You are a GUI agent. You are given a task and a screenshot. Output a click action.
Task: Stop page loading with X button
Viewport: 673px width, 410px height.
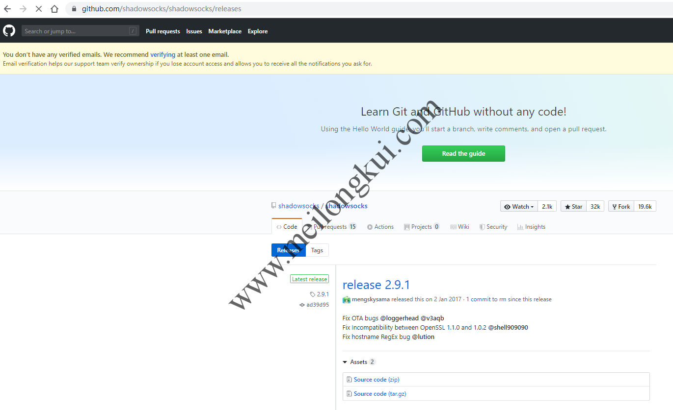pyautogui.click(x=39, y=9)
